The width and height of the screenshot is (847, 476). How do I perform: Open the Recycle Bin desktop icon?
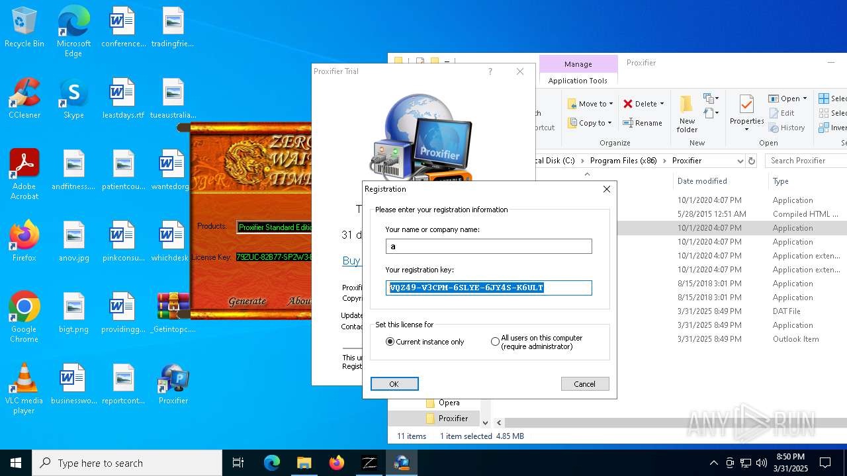coord(24,28)
